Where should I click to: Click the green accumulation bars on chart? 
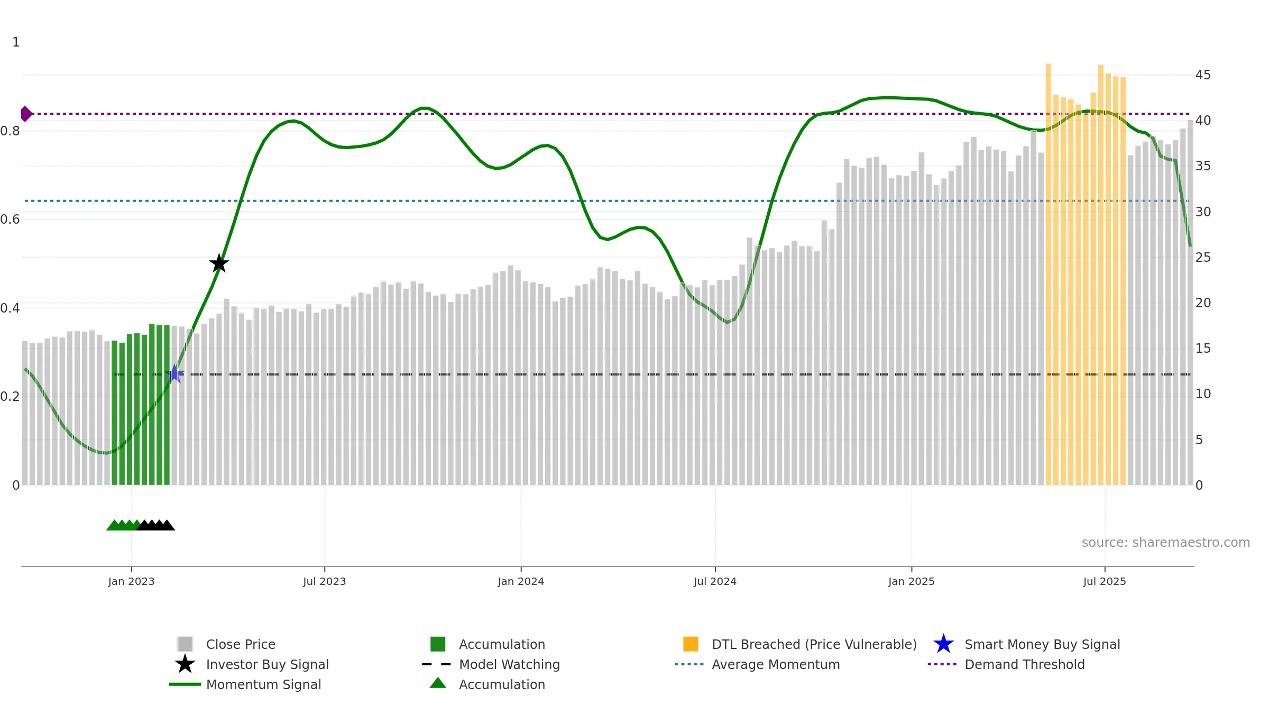pyautogui.click(x=141, y=405)
